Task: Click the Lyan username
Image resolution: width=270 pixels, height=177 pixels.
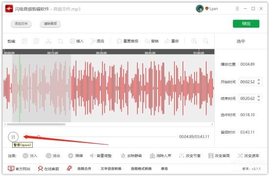Action: coord(214,9)
